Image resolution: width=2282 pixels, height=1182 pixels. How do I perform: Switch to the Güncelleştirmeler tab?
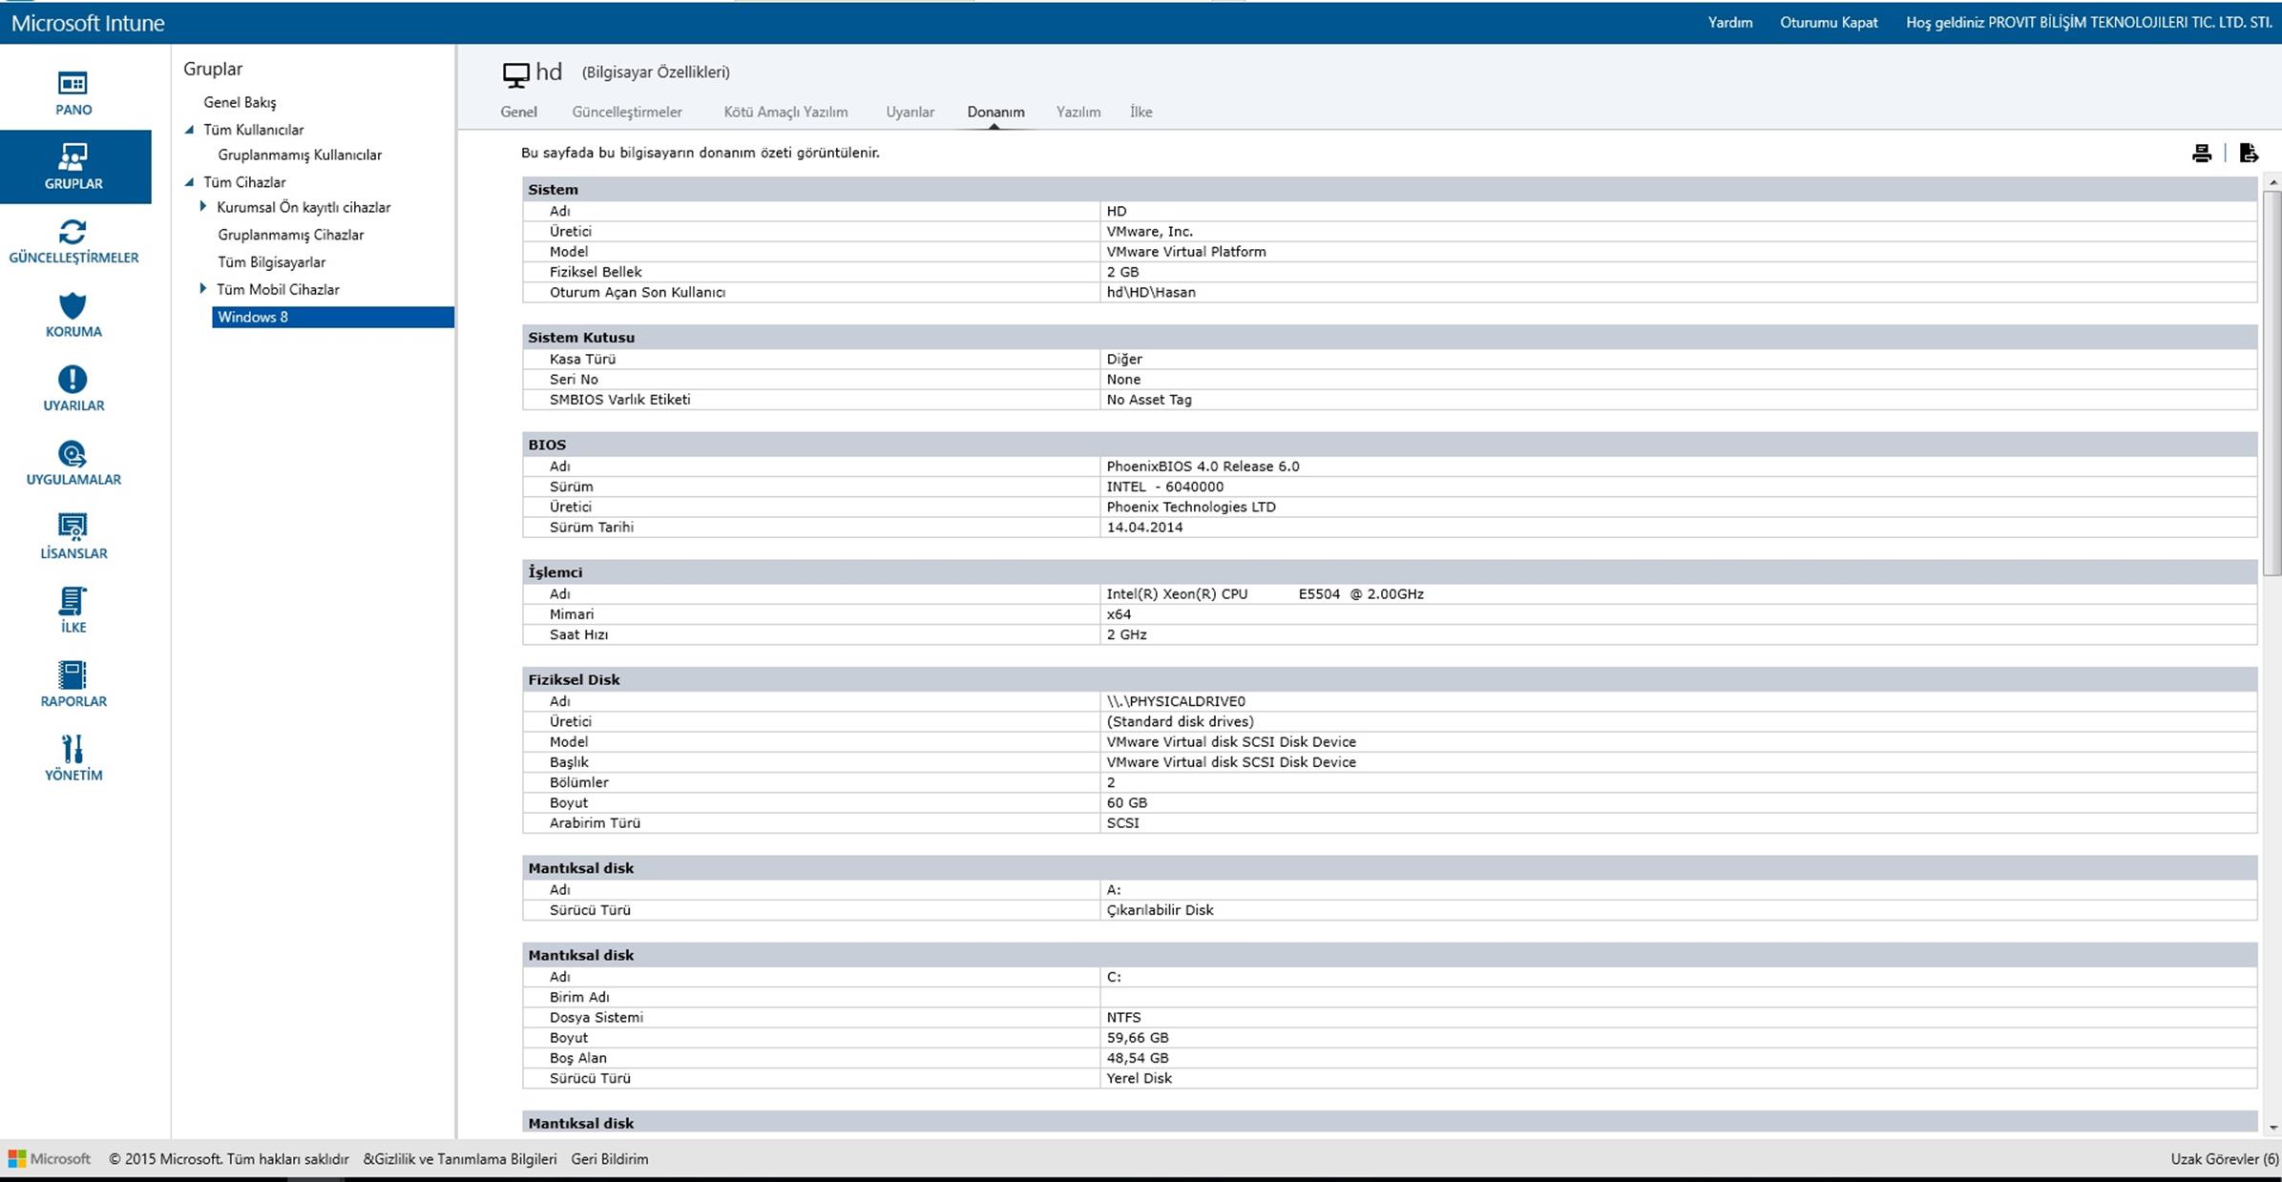[x=627, y=112]
